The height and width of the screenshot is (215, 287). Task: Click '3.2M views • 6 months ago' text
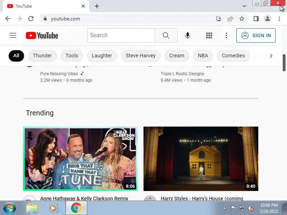66,80
